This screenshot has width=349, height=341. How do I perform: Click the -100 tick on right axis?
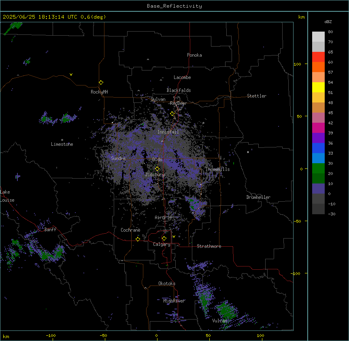296,273
